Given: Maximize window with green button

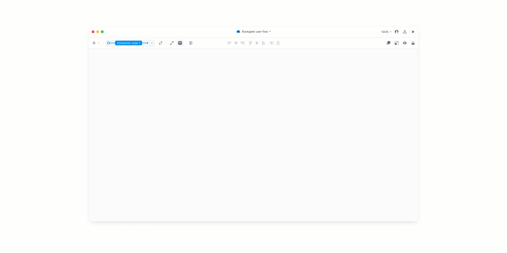Looking at the screenshot, I should (x=102, y=32).
